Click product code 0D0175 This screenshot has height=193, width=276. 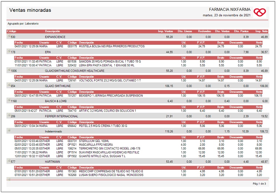72,46
